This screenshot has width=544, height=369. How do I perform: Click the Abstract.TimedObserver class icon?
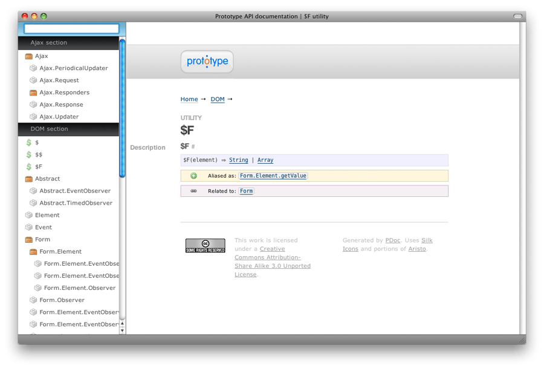(33, 204)
